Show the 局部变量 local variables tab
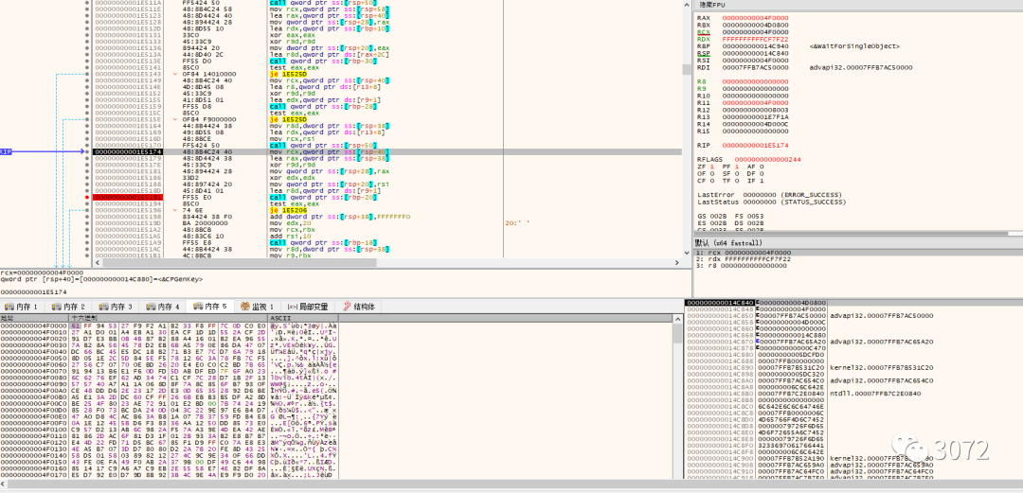This screenshot has width=1023, height=493. 308,307
